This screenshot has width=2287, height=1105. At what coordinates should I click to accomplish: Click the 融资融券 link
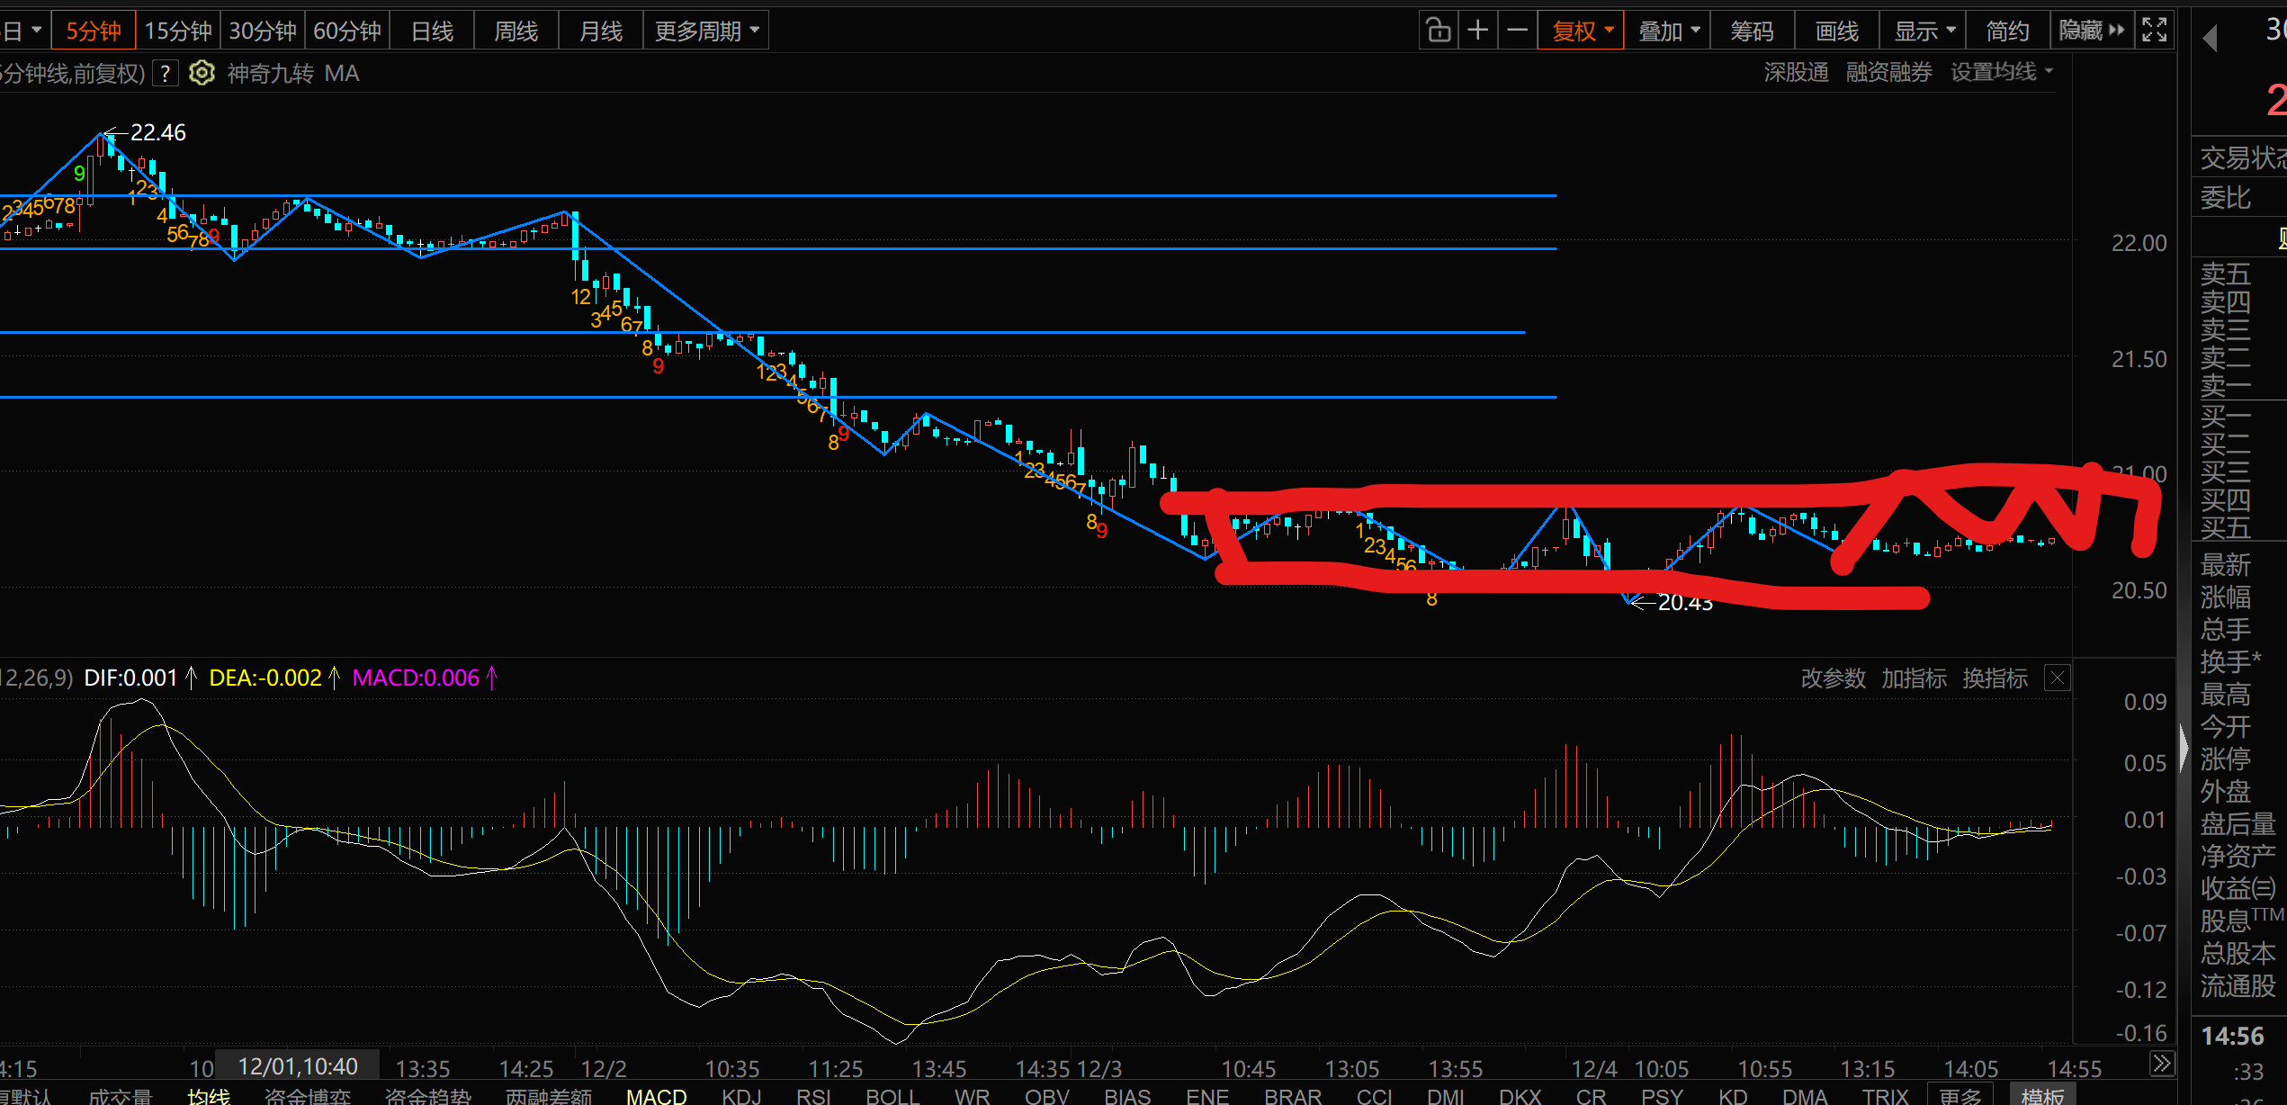pos(1888,72)
